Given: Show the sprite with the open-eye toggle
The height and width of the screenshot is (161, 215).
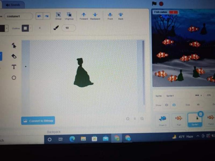Looking at the screenshot, I should tap(167, 105).
